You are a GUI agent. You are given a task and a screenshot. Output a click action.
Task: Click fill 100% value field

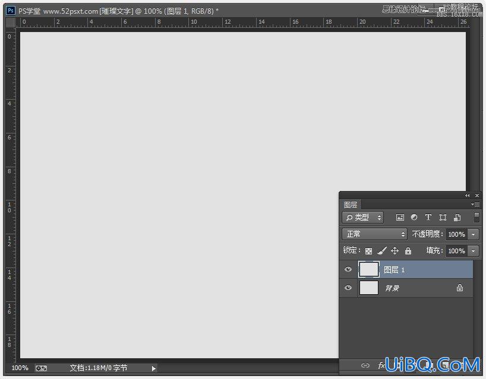click(x=457, y=251)
